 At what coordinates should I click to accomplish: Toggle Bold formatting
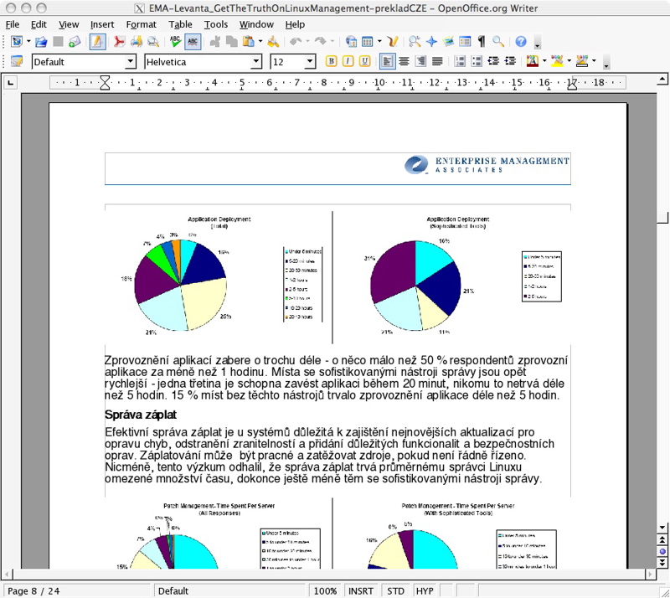(331, 61)
